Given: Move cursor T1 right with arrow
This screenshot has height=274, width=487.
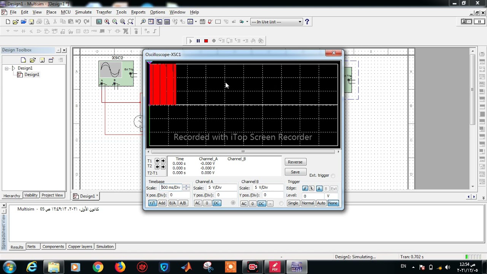Looking at the screenshot, I should pos(163,161).
